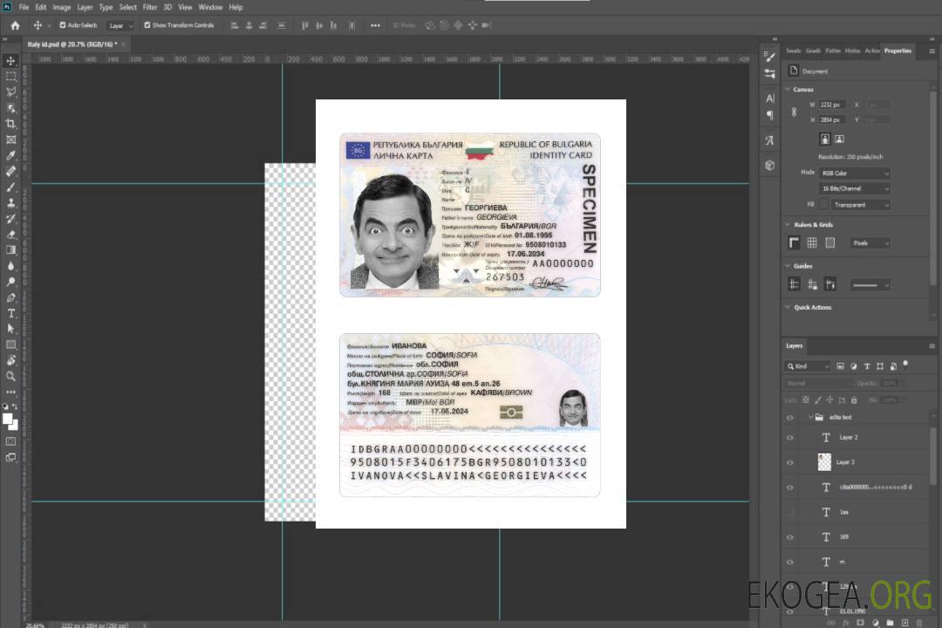Open the RGB Color mode dropdown

(x=854, y=173)
